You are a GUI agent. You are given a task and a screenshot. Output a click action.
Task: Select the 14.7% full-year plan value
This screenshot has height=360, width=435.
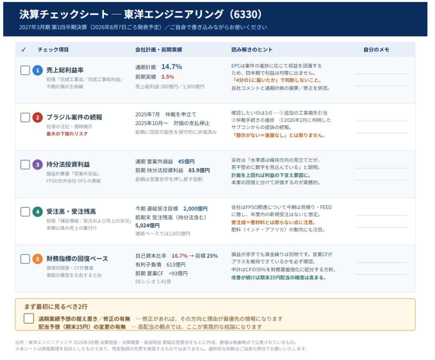coord(172,67)
